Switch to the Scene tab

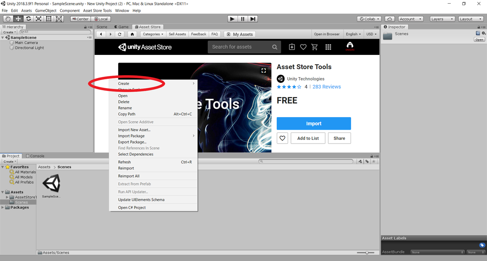pyautogui.click(x=102, y=27)
